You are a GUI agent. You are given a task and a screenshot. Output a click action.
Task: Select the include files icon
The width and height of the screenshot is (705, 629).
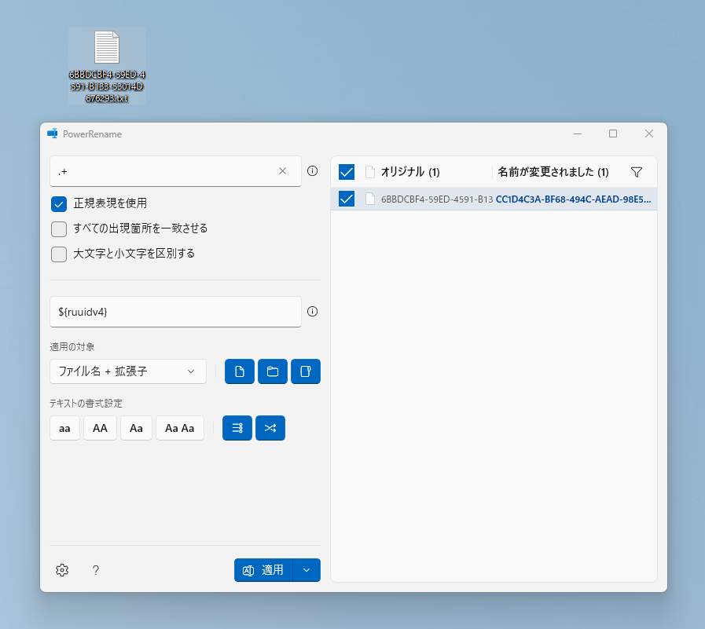(x=240, y=371)
